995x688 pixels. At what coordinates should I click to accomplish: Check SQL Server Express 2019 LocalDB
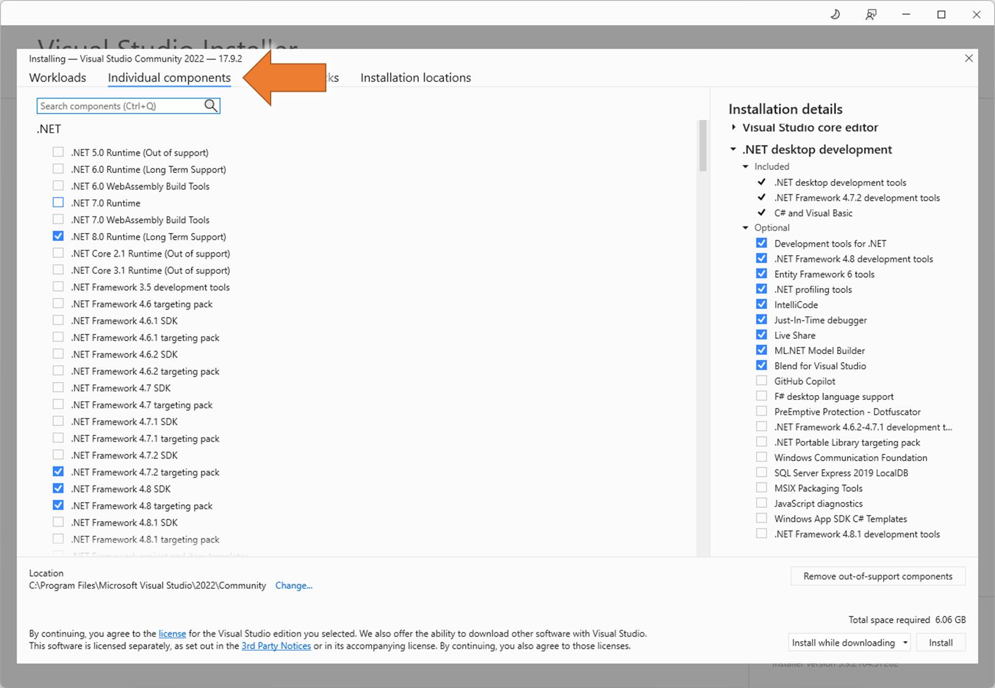pos(762,473)
